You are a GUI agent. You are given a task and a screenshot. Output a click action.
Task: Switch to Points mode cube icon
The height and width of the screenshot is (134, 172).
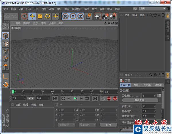[5, 52]
